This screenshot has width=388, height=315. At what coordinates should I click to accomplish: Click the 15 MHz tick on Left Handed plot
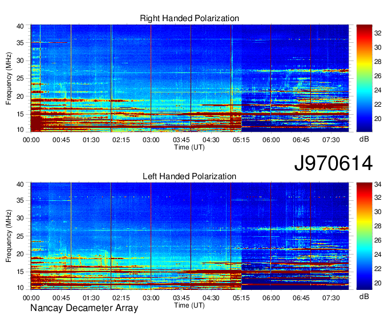(20, 272)
